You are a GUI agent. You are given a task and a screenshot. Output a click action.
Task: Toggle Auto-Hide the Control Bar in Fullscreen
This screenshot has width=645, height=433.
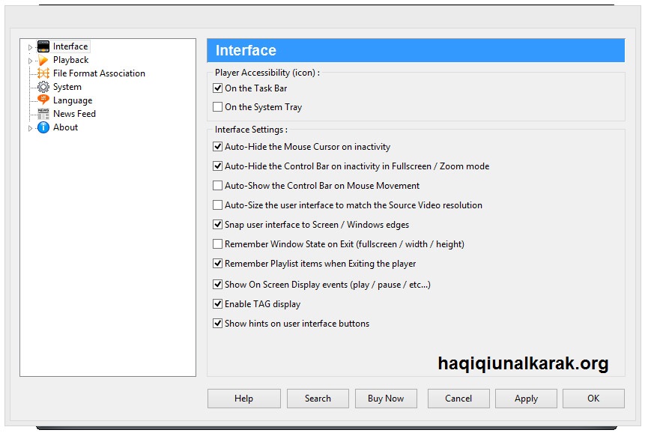[x=217, y=166]
